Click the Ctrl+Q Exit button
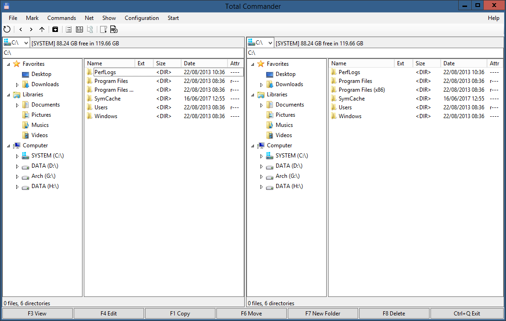The width and height of the screenshot is (506, 321). click(x=467, y=313)
